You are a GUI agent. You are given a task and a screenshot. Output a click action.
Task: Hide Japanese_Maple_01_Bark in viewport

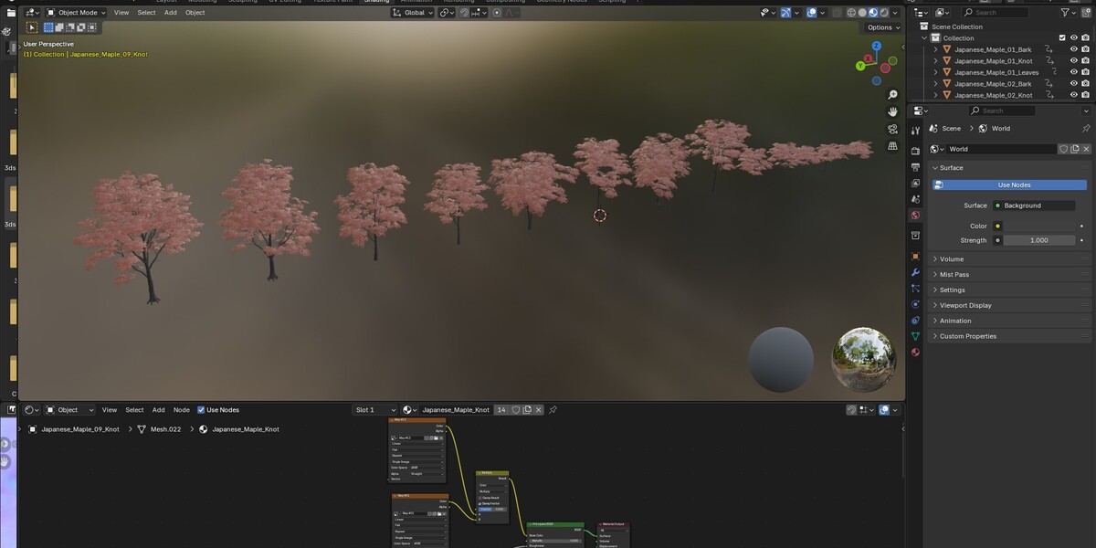coord(1074,49)
